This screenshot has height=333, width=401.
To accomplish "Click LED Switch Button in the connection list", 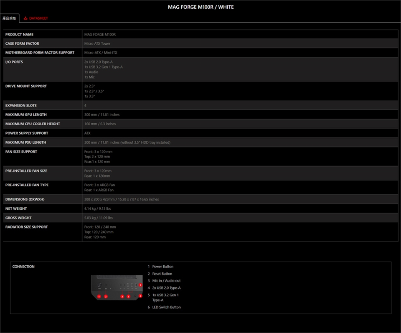I will pos(167,307).
